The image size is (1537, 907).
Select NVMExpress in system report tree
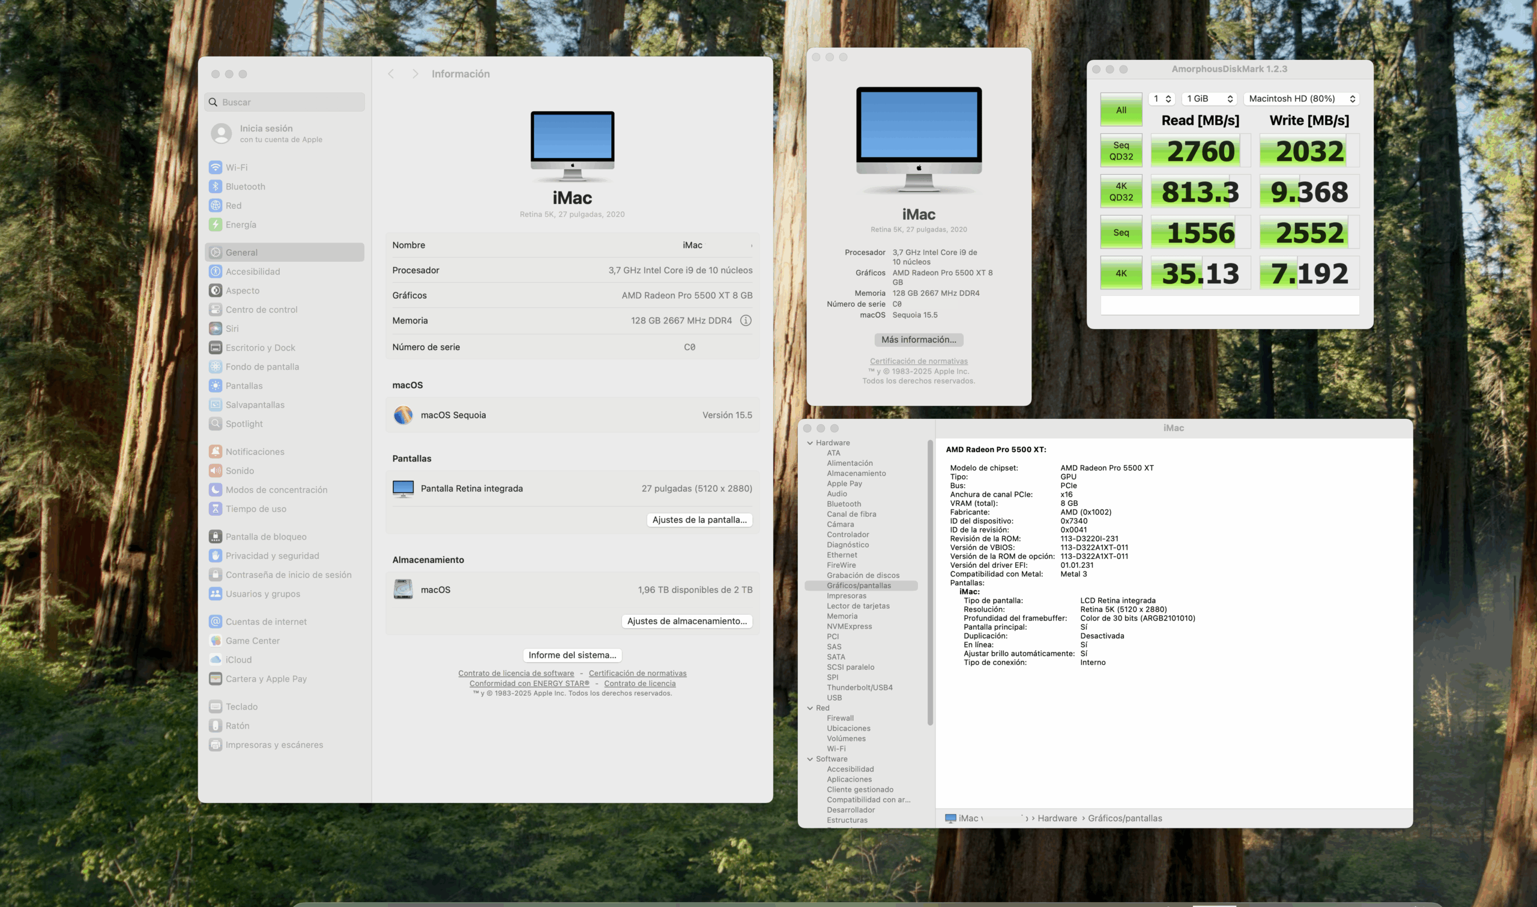(850, 627)
